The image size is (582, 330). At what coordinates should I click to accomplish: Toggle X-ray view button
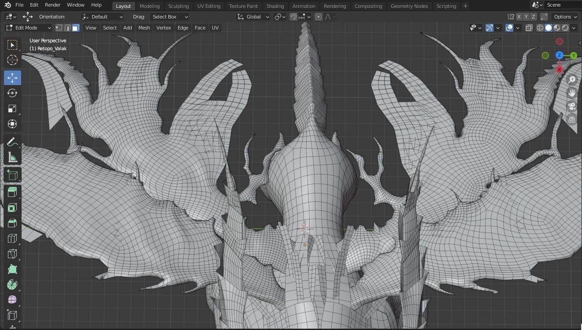pos(529,28)
